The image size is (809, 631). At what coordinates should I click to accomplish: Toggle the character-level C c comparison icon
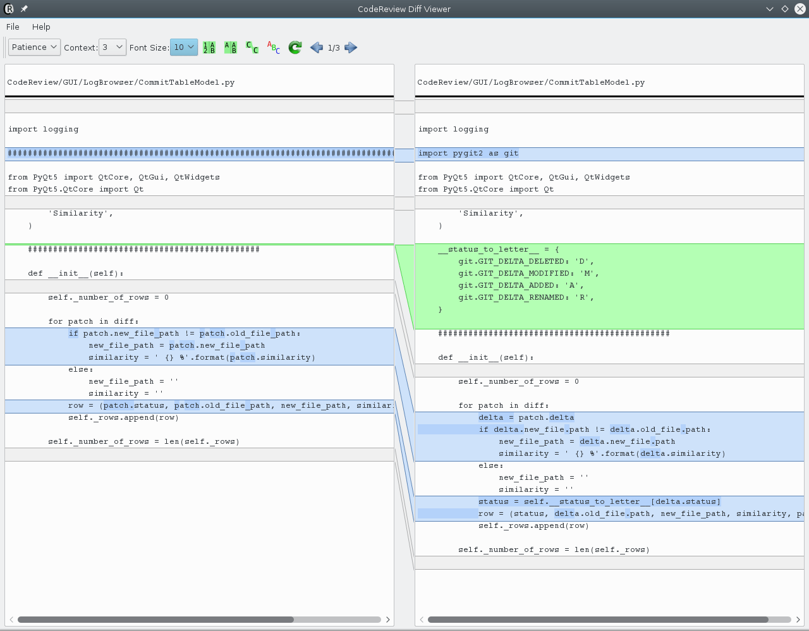(252, 47)
